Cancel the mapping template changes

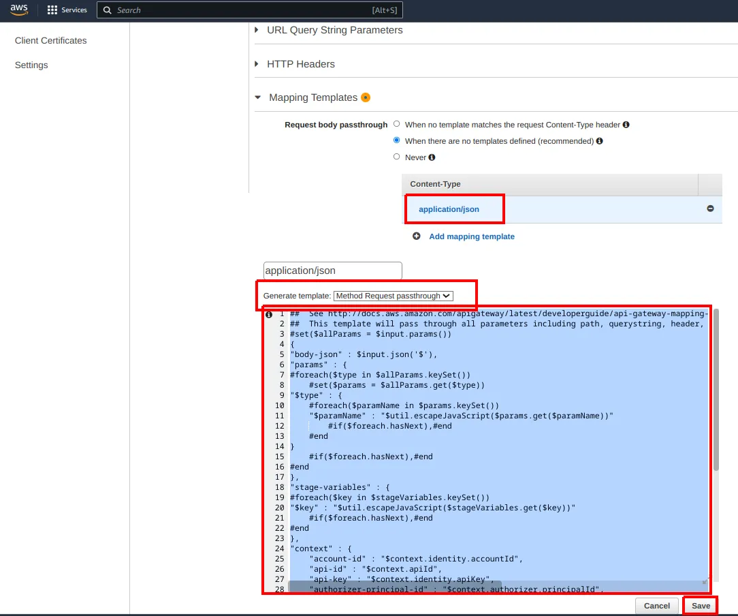click(656, 606)
